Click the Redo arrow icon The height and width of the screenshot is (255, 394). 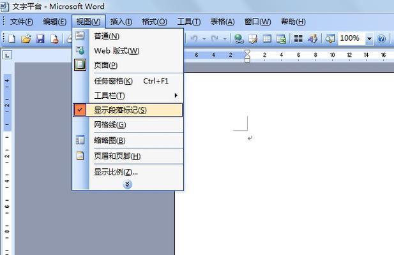215,39
